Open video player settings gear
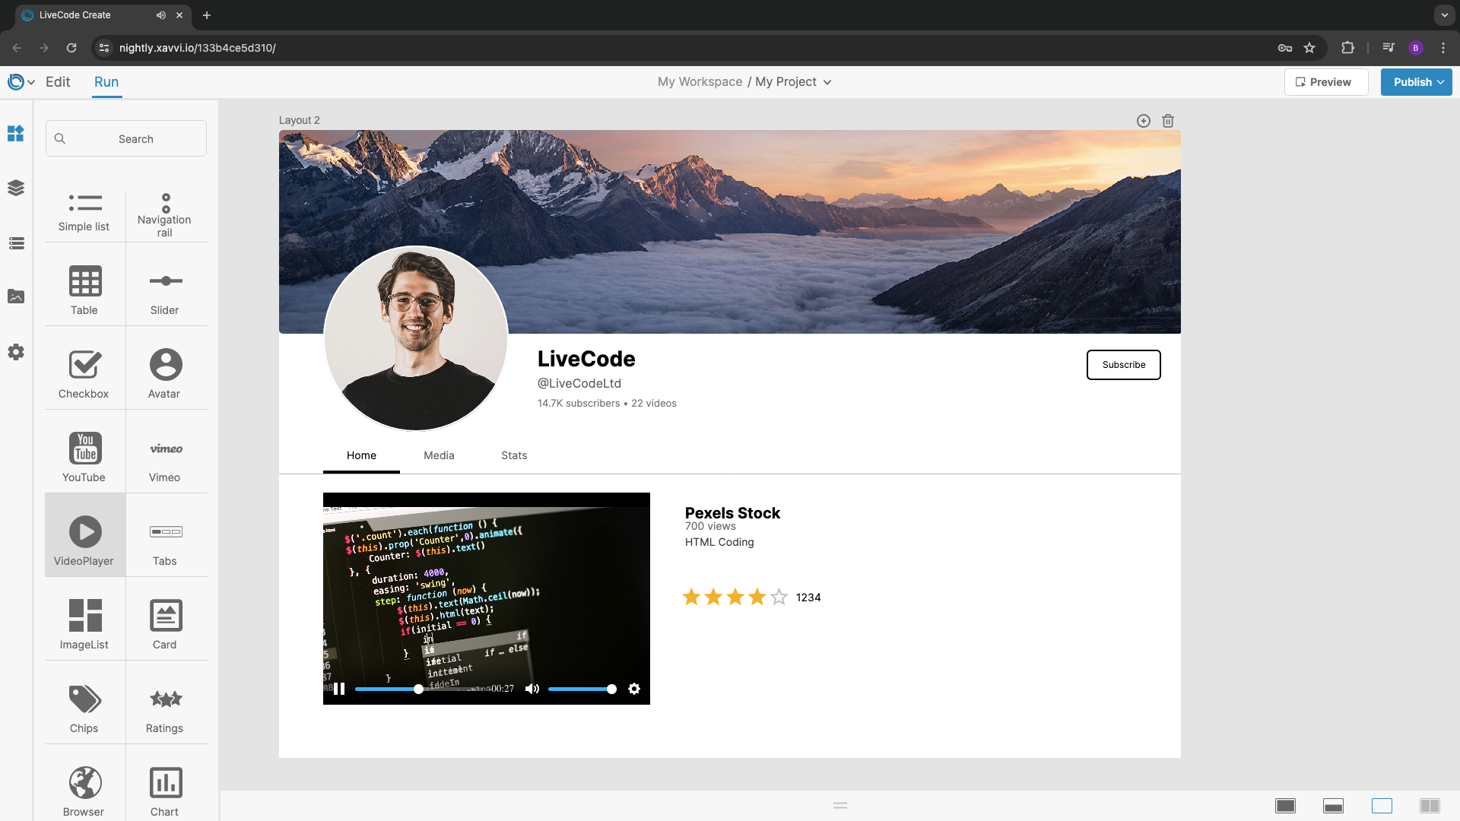 pos(634,689)
